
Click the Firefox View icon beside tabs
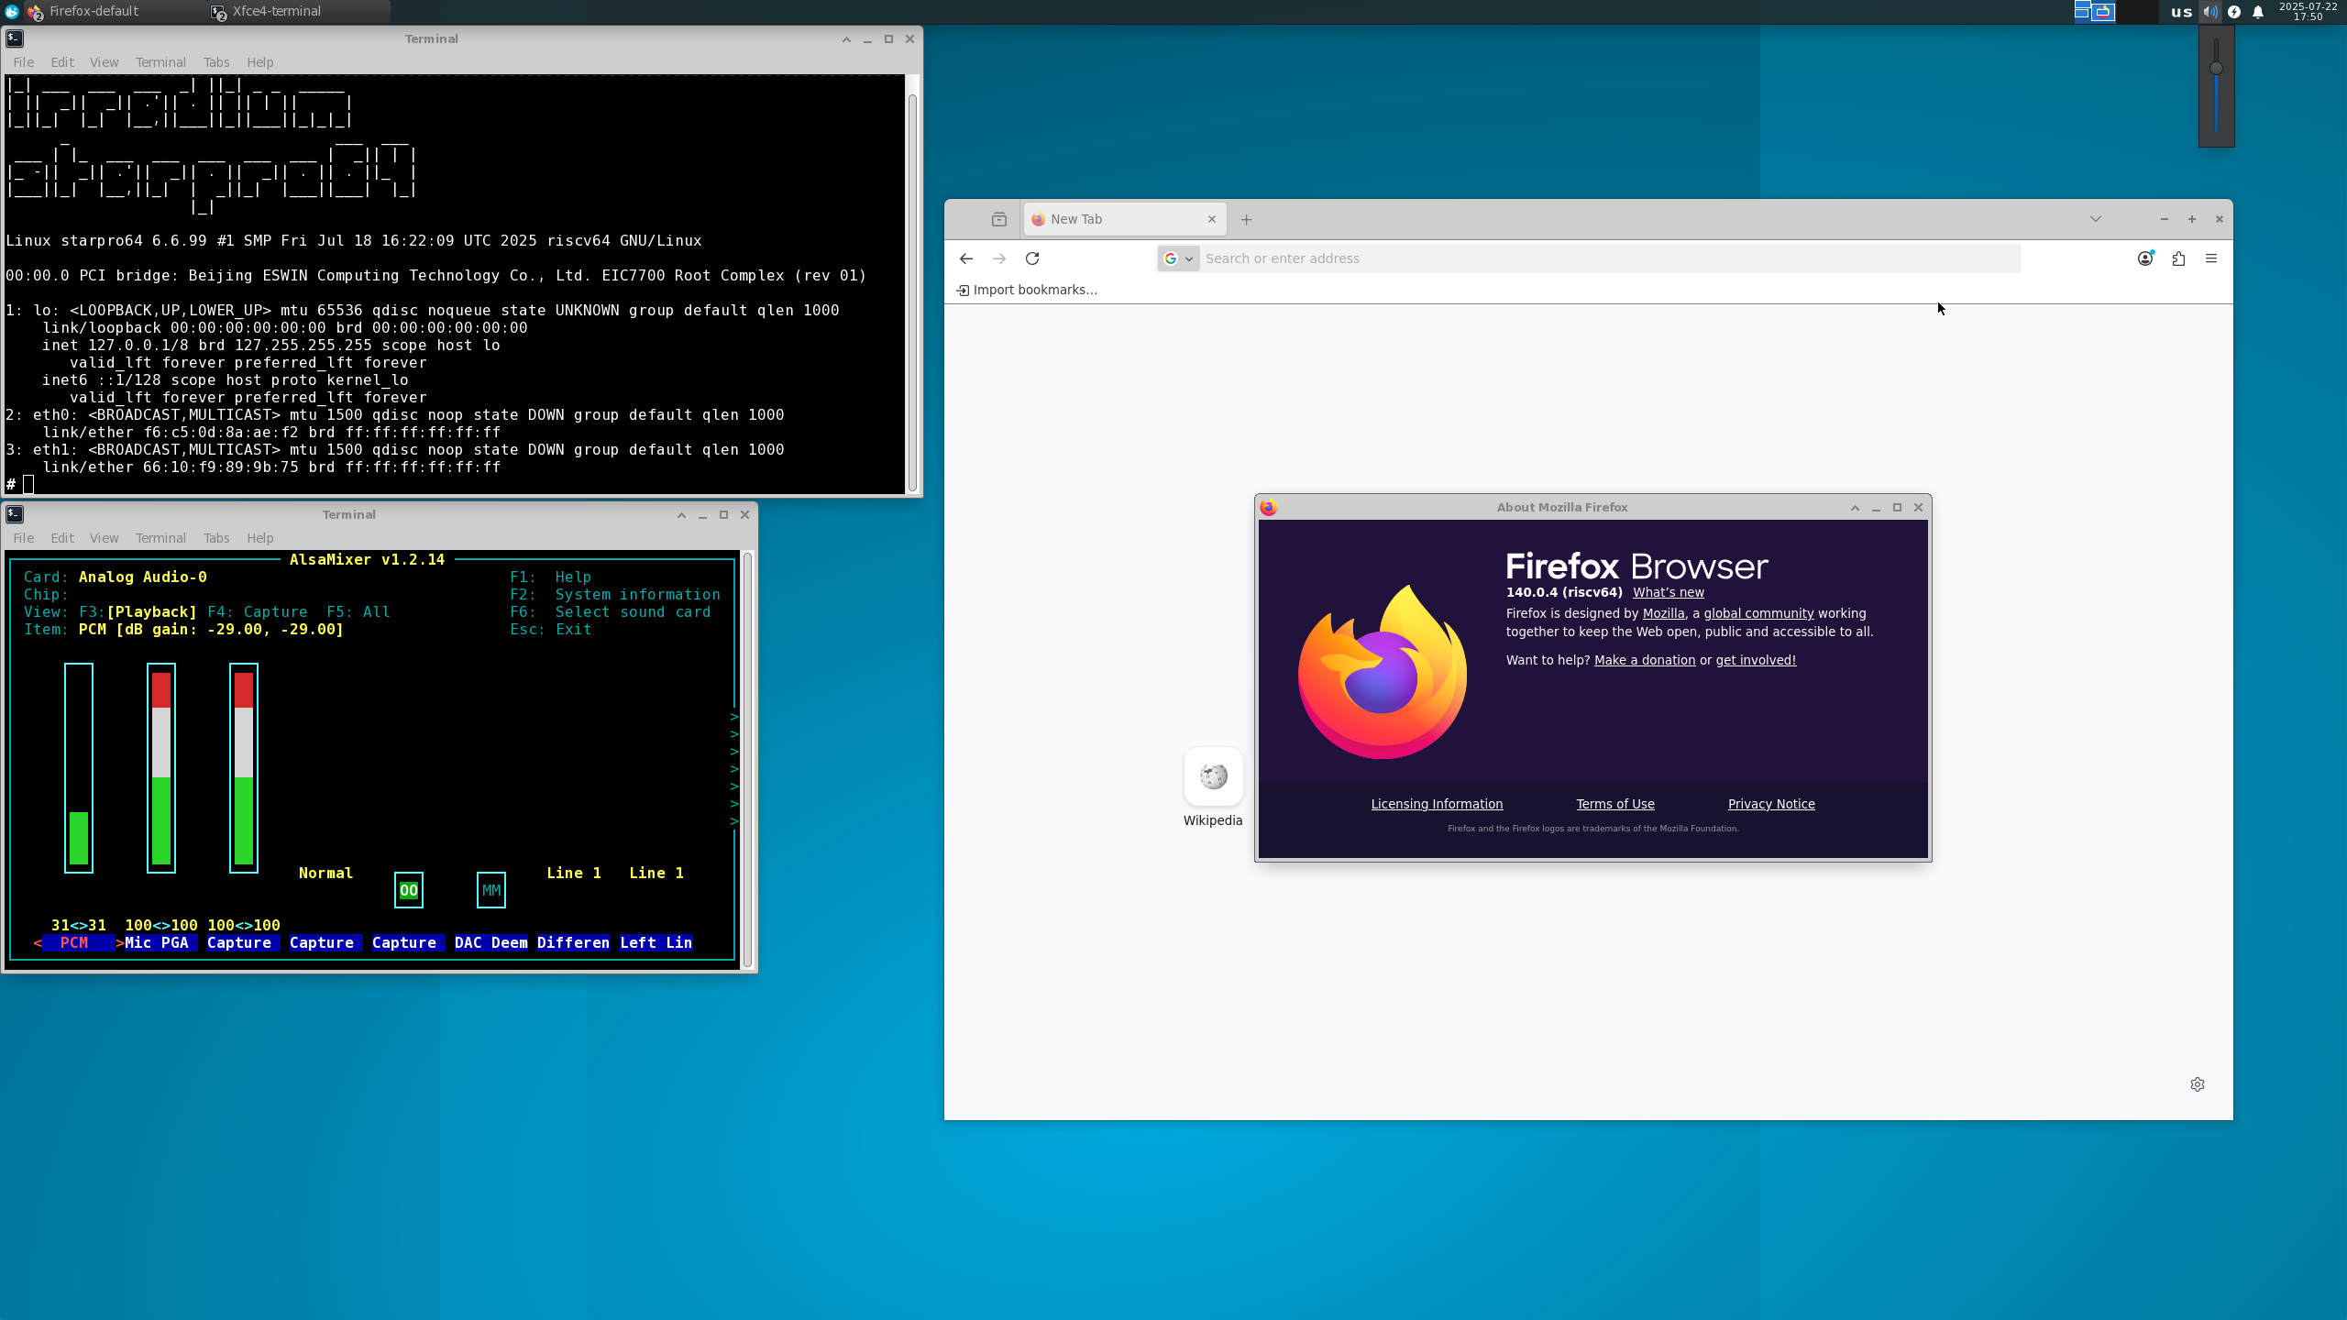point(999,219)
